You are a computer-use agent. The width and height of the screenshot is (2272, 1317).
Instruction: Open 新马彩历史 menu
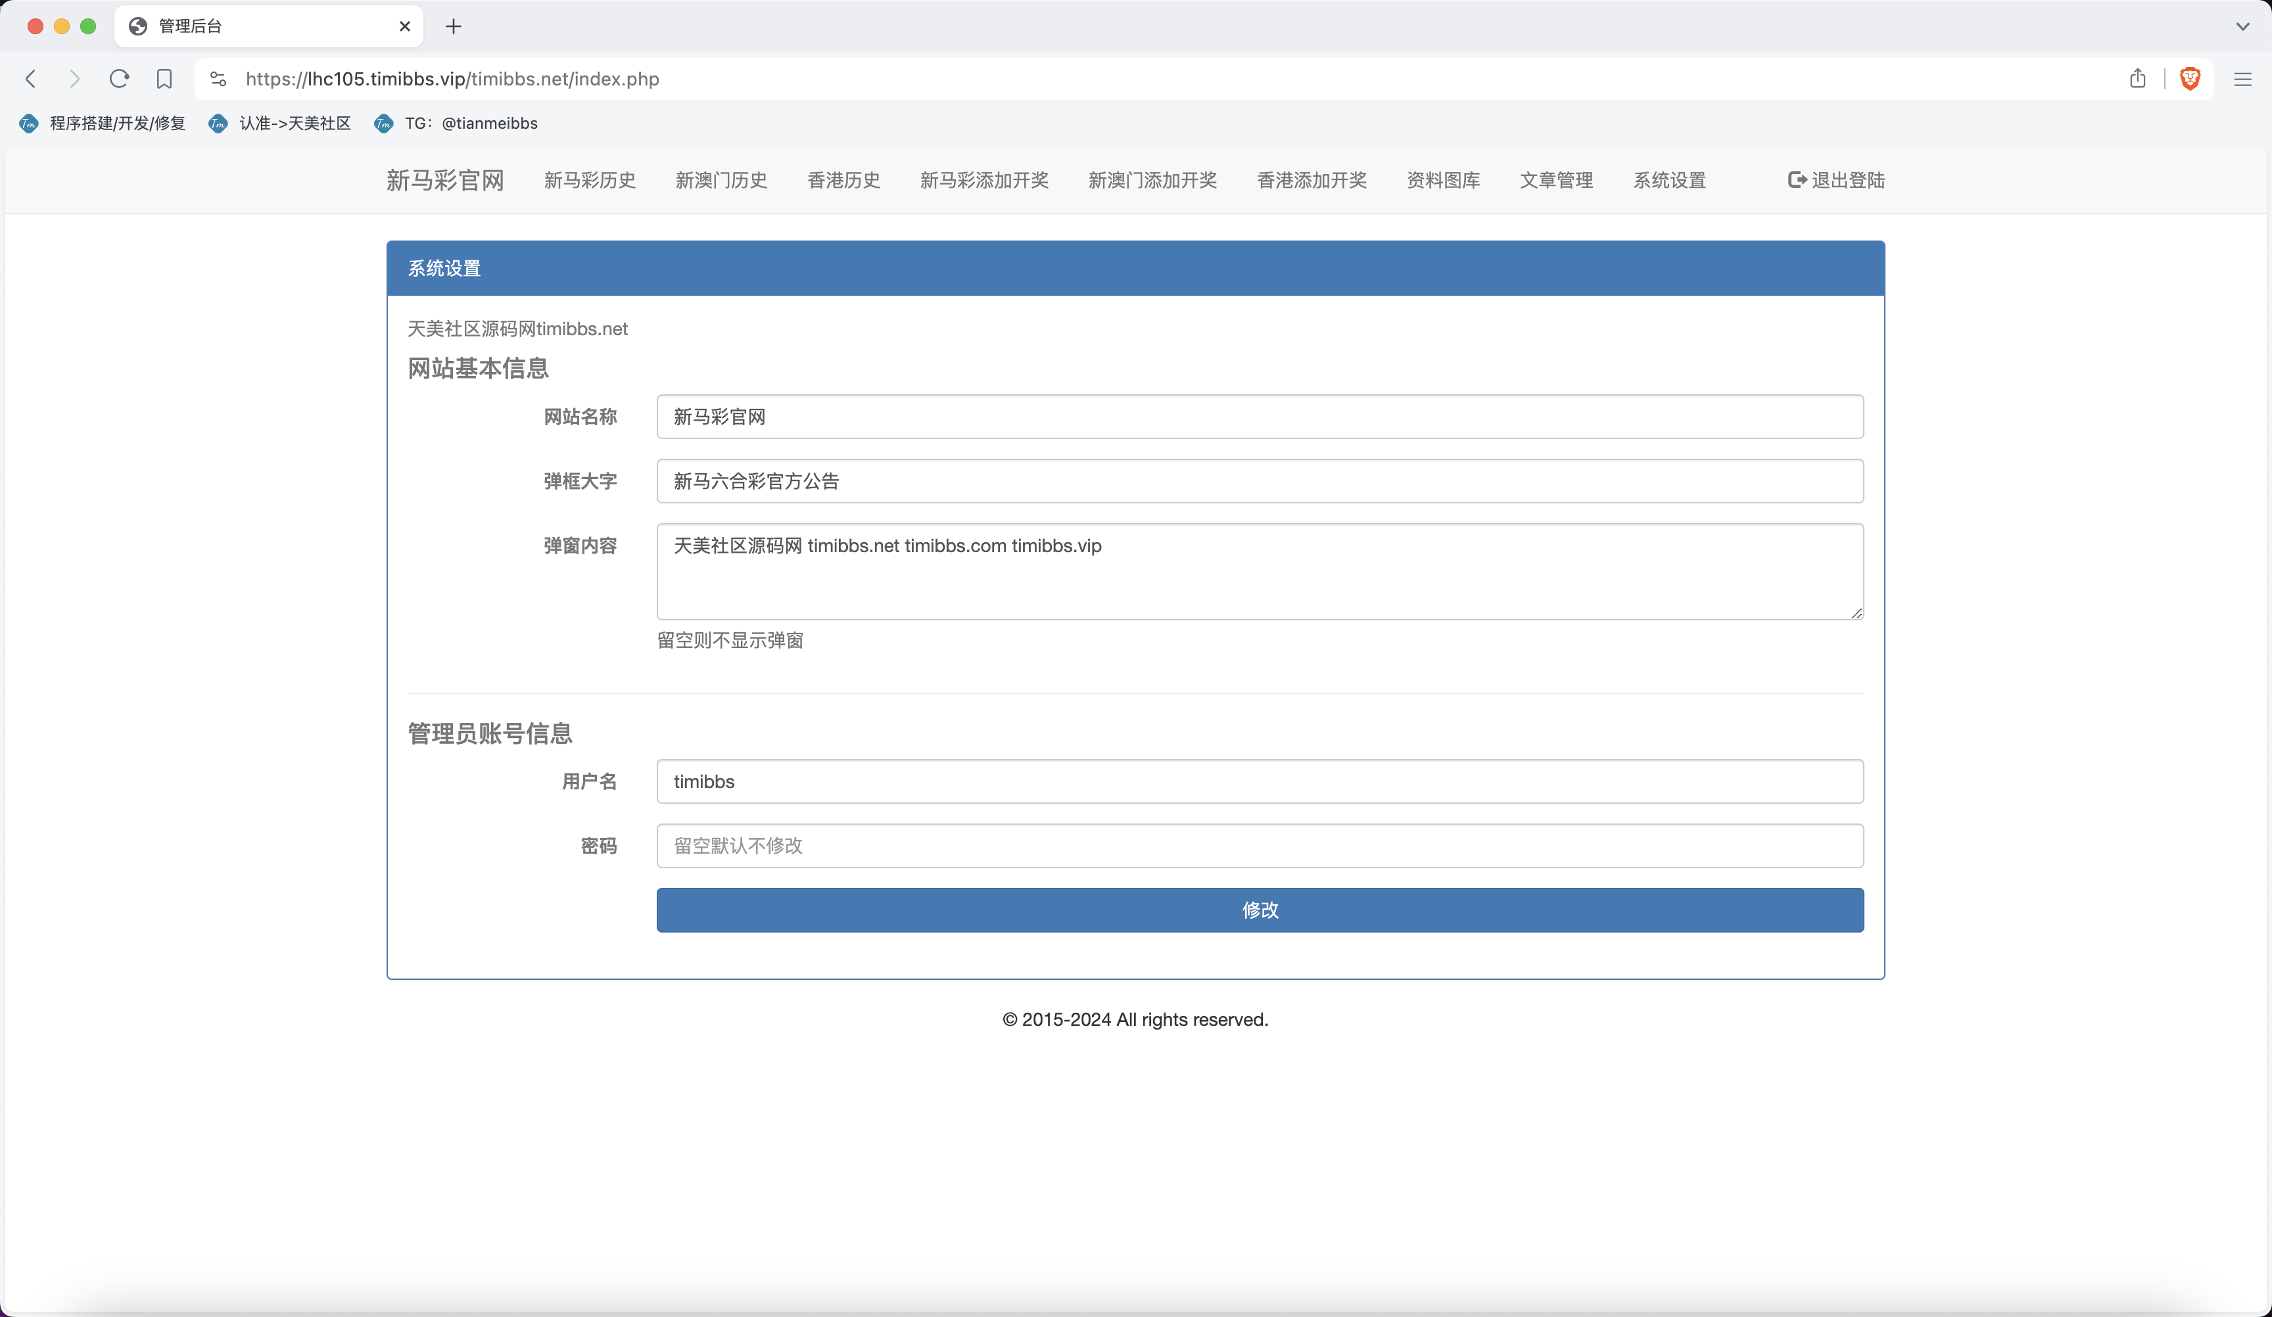click(x=590, y=180)
